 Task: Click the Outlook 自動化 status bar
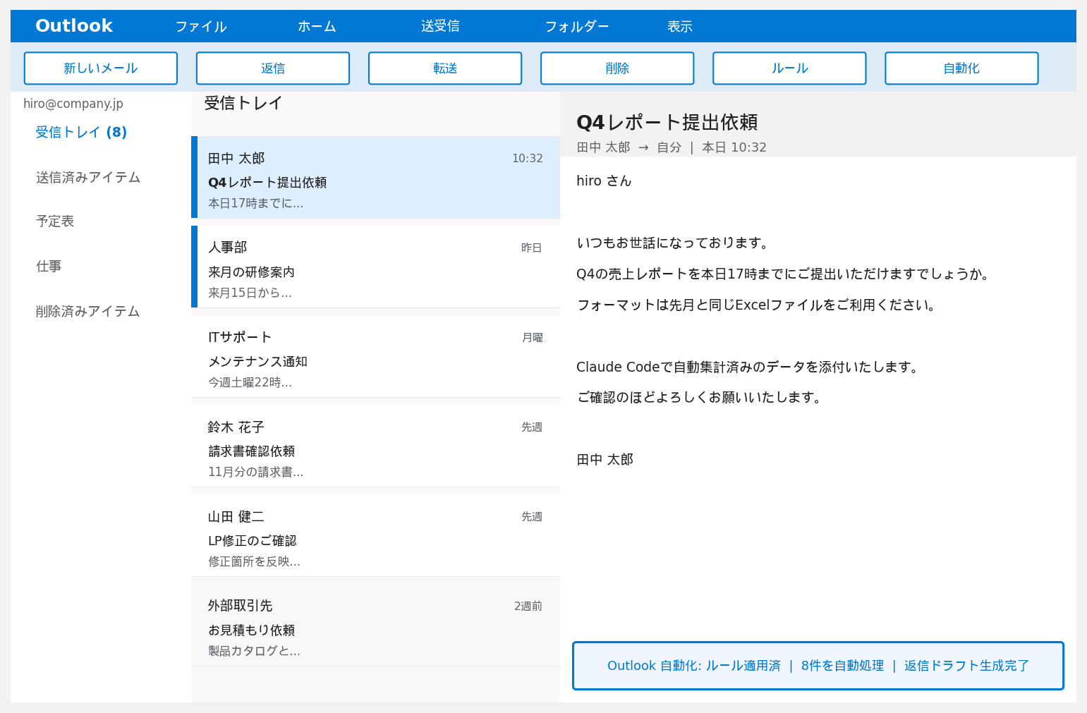(818, 665)
